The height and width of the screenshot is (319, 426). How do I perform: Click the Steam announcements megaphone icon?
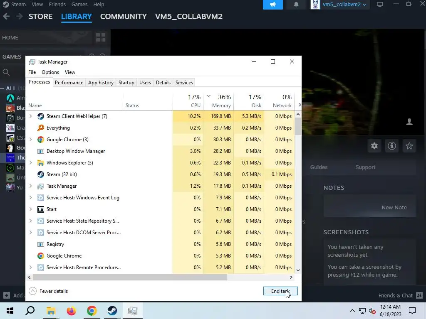[x=273, y=5]
